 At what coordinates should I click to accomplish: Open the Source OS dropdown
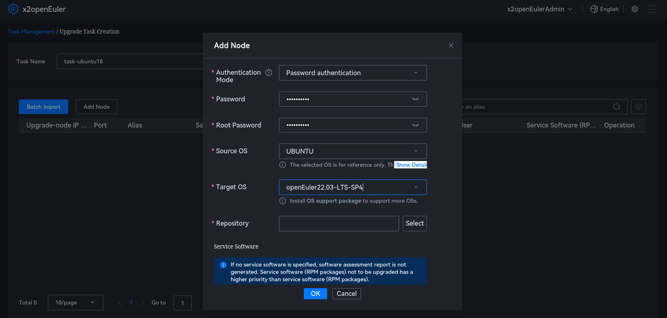coord(416,151)
